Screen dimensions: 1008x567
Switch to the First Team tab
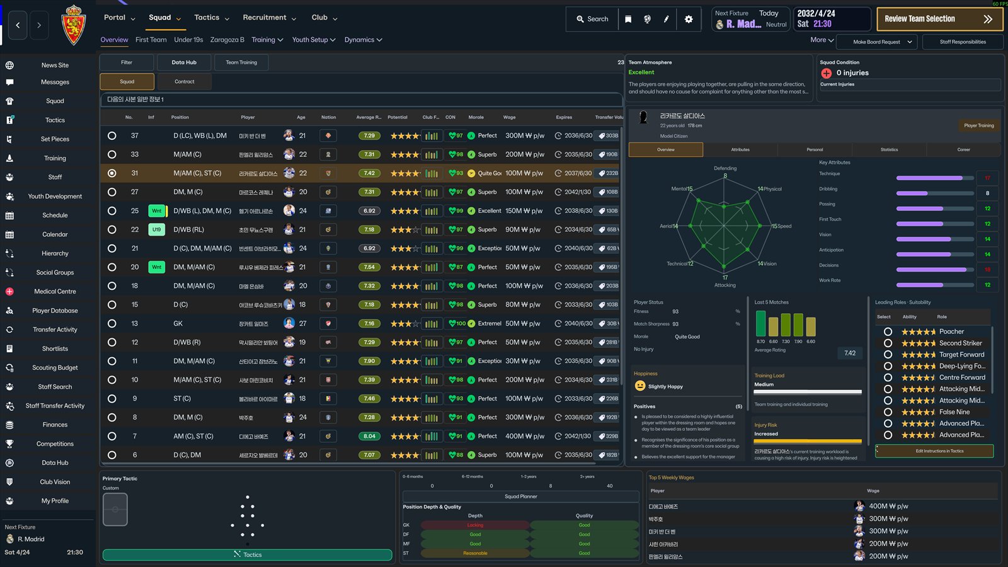tap(151, 40)
